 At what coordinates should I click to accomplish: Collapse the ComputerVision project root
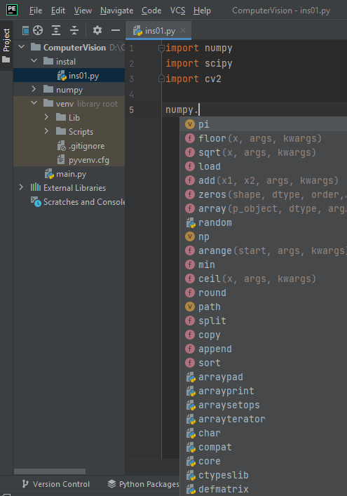22,47
